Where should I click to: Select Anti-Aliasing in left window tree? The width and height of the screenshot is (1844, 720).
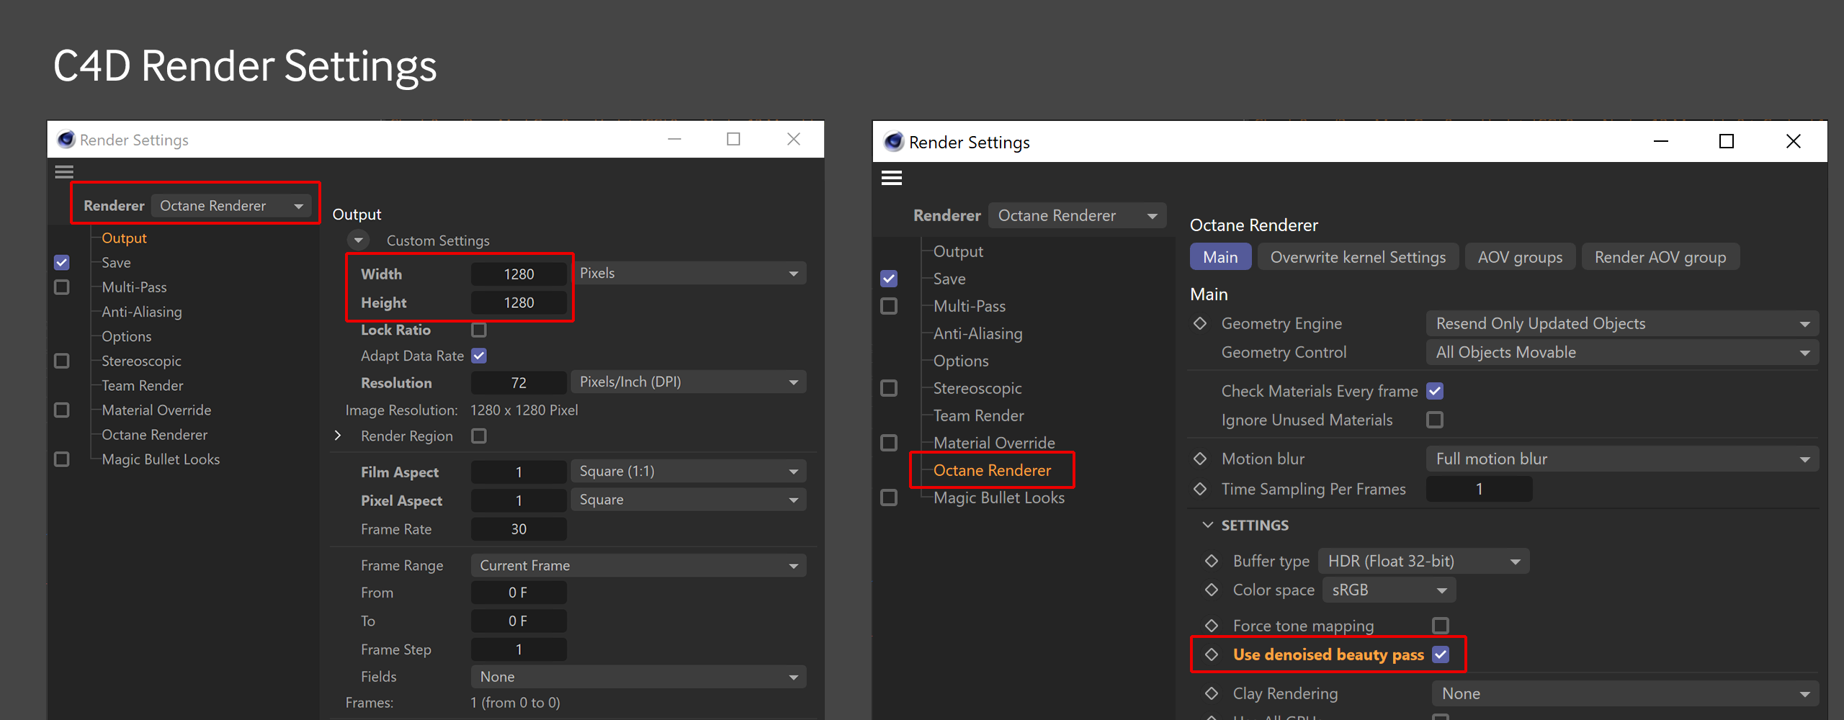click(x=142, y=312)
